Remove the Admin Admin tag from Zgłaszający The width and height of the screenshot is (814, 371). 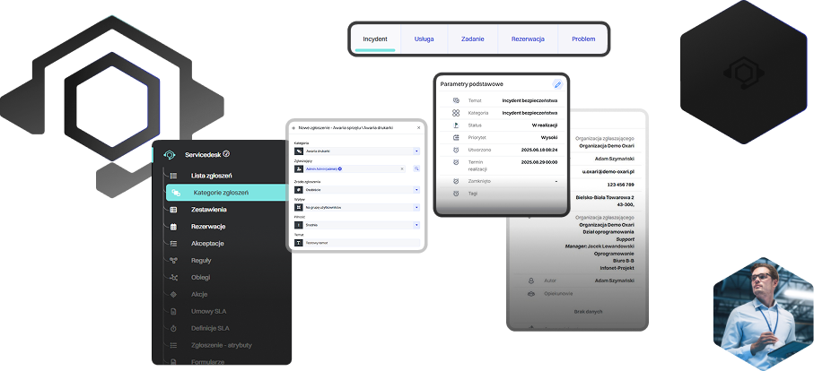pos(340,168)
